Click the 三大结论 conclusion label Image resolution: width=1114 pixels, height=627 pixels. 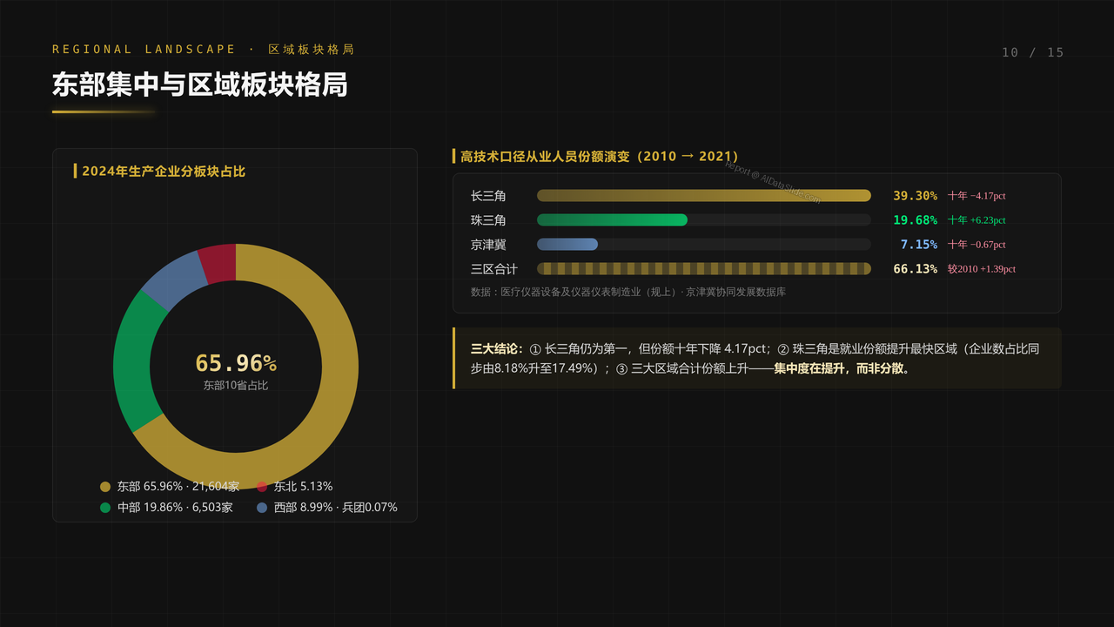(498, 348)
